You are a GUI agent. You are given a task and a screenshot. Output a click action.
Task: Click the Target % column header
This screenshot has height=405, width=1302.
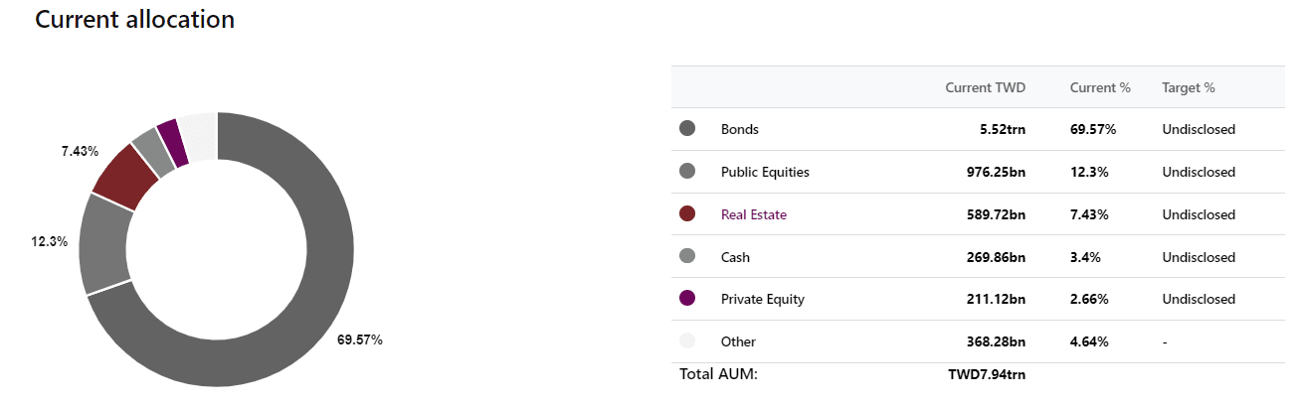tap(1189, 87)
